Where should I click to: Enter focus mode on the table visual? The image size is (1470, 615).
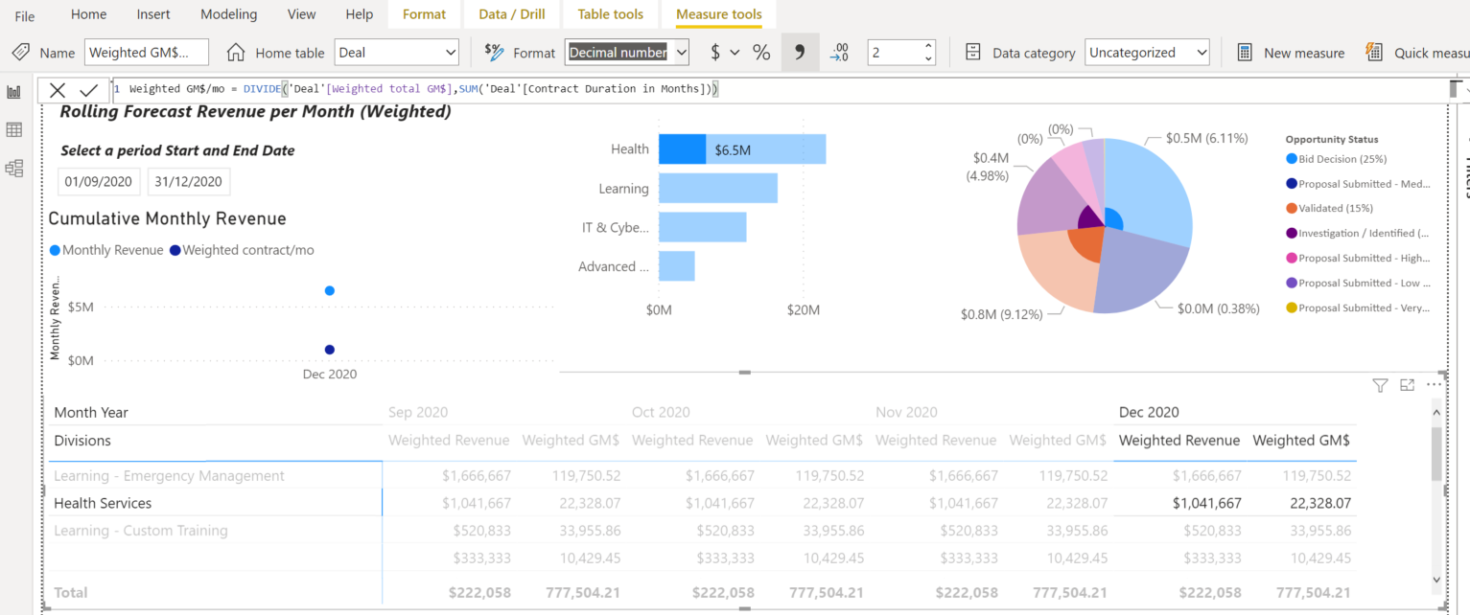[x=1407, y=385]
